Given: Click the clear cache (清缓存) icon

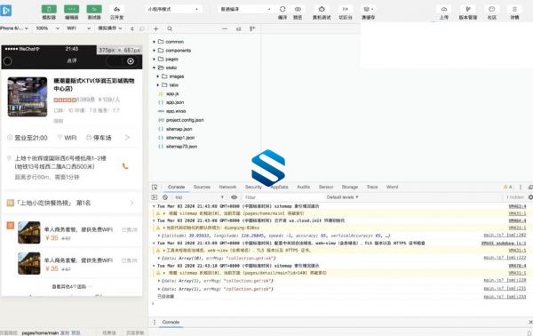Looking at the screenshot, I should [x=368, y=9].
